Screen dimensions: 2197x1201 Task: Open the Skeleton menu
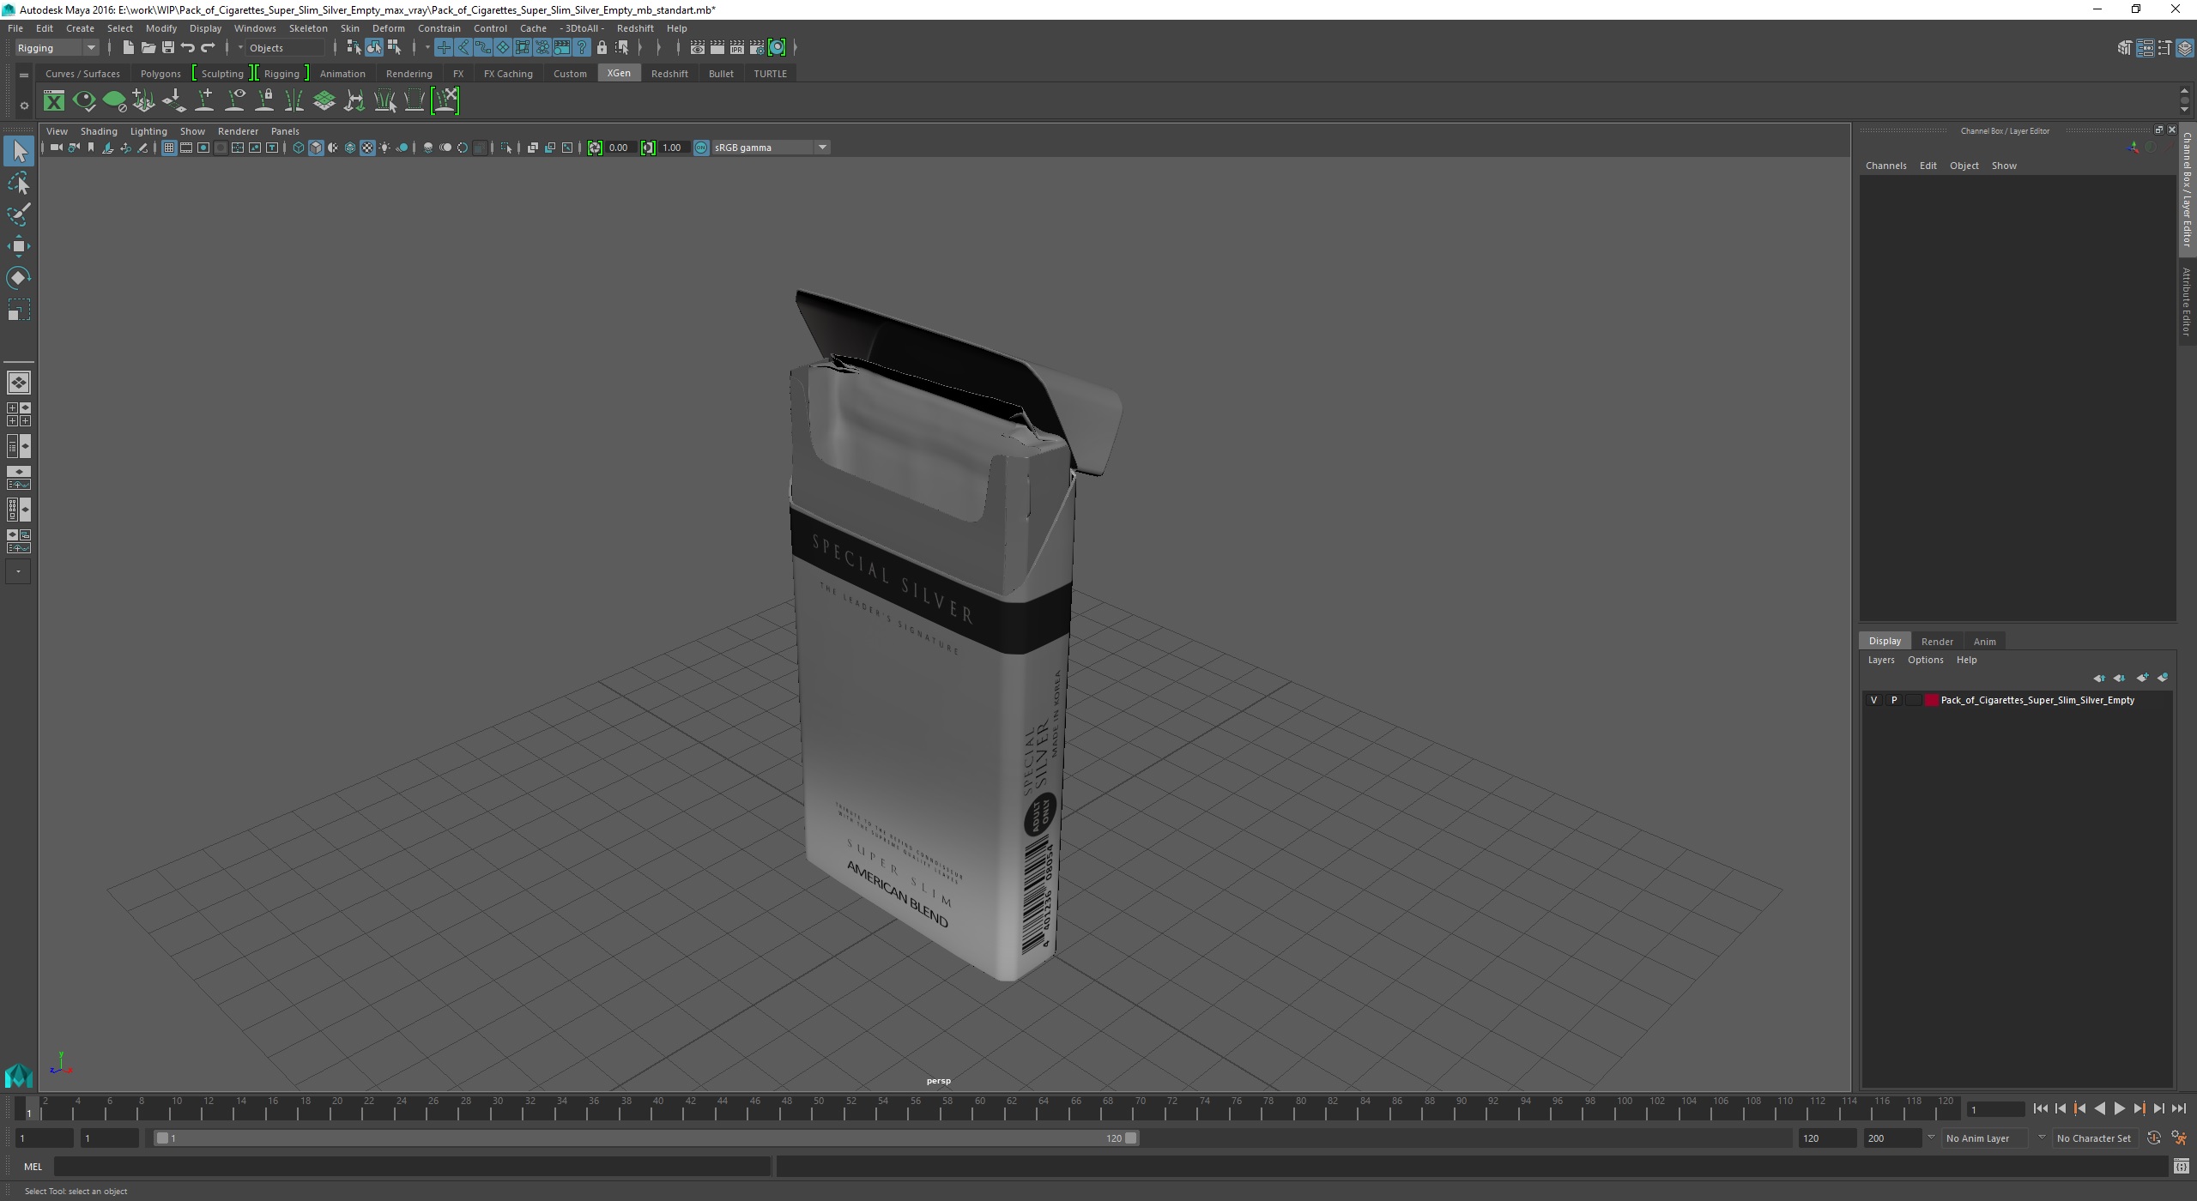click(x=307, y=28)
